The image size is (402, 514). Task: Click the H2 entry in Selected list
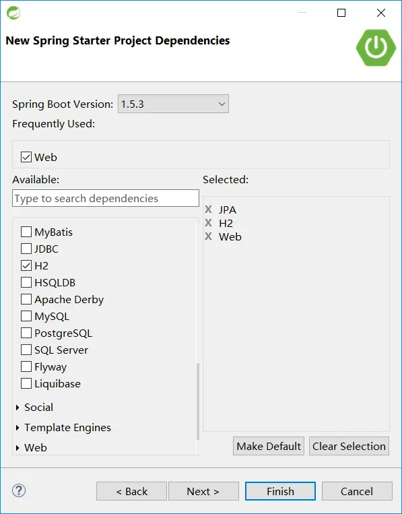(226, 223)
